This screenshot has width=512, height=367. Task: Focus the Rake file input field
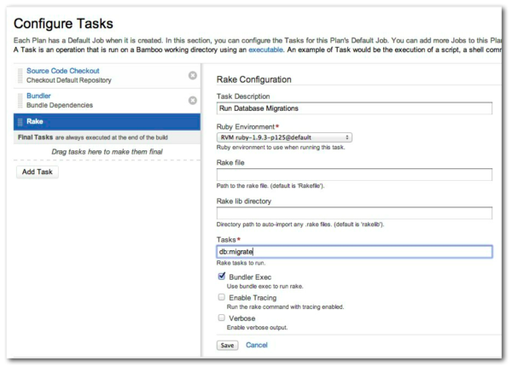354,174
